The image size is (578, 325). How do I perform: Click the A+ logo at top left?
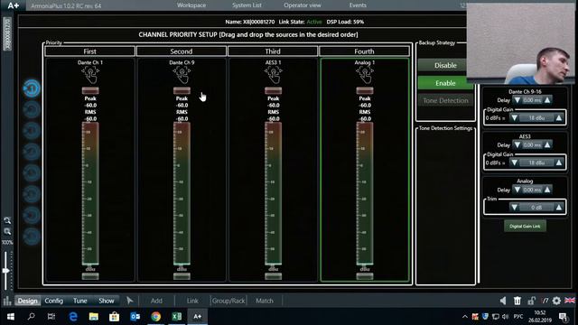tap(14, 5)
